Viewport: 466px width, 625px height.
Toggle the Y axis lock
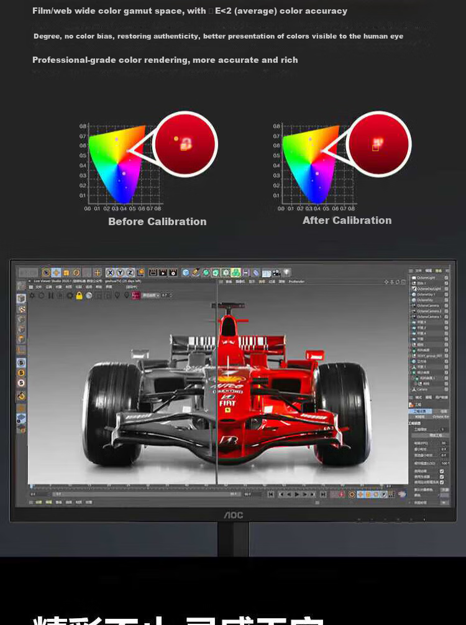[120, 272]
